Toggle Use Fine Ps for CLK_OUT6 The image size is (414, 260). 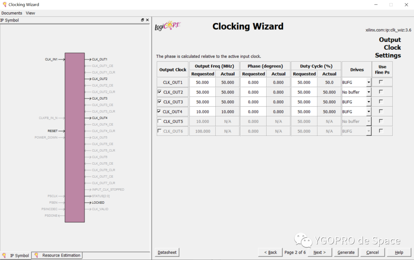[381, 131]
